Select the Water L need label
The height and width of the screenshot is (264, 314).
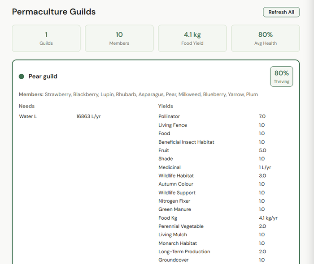(28, 116)
